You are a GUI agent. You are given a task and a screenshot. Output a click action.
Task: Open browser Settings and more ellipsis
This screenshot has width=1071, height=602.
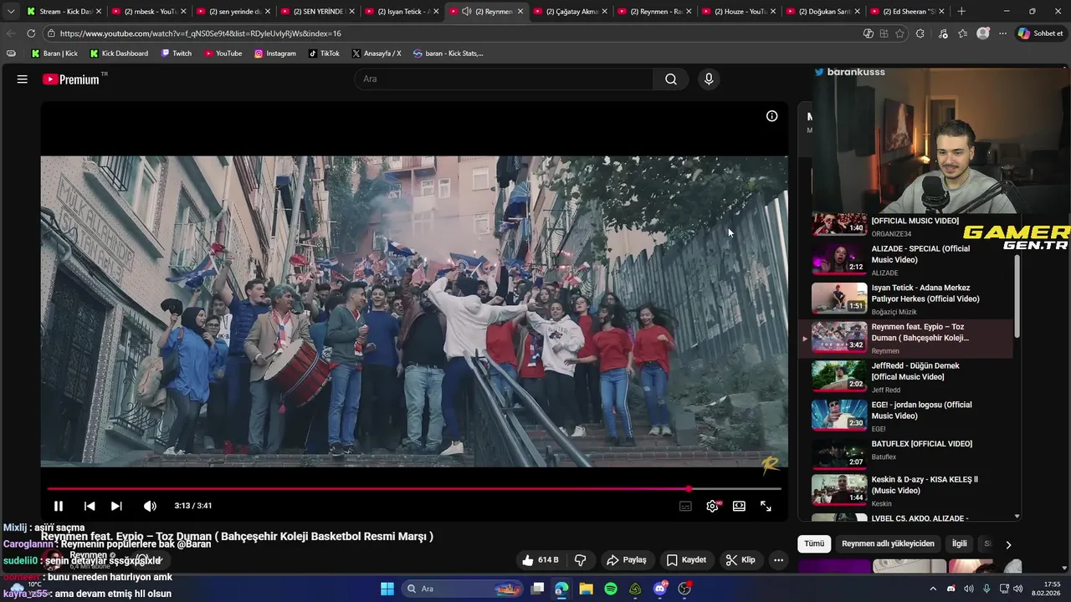point(1002,33)
